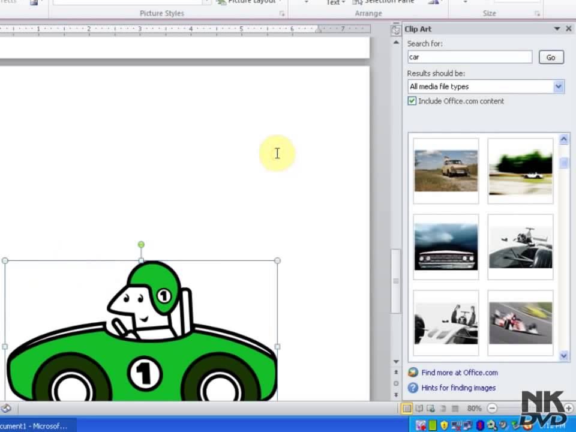The image size is (576, 432).
Task: Switch to Print Layout view
Action: click(x=407, y=409)
